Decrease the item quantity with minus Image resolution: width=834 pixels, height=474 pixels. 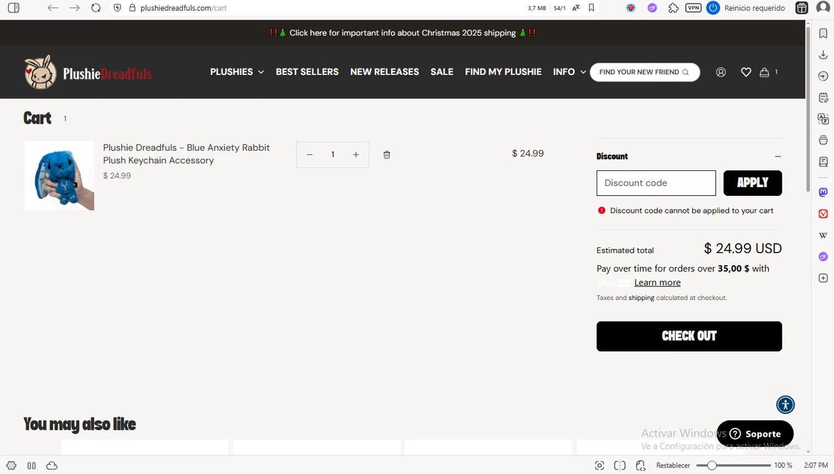pos(310,155)
